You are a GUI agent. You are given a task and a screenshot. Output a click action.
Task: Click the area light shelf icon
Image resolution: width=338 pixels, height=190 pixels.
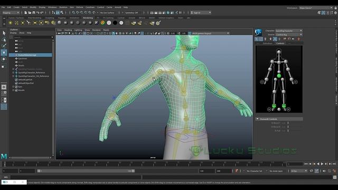click(x=35, y=23)
